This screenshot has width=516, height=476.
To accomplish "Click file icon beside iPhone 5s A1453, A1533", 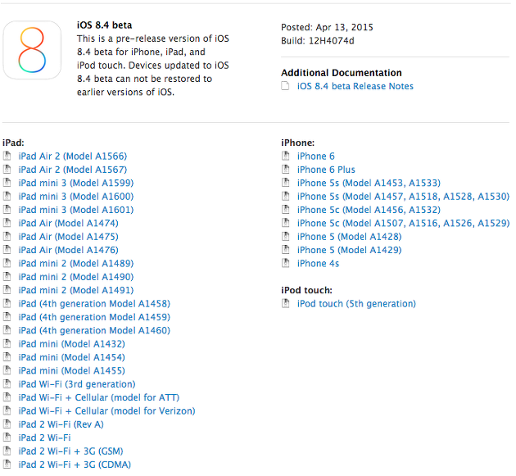I will click(x=286, y=183).
